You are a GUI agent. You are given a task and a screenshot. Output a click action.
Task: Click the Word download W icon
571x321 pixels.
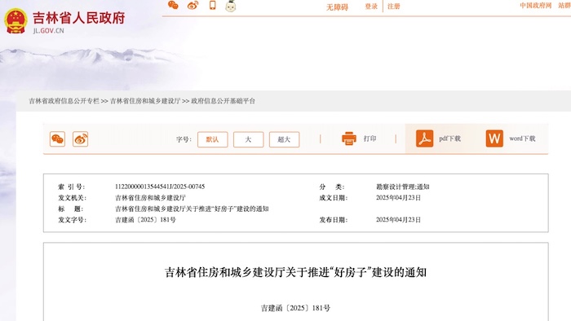[494, 139]
